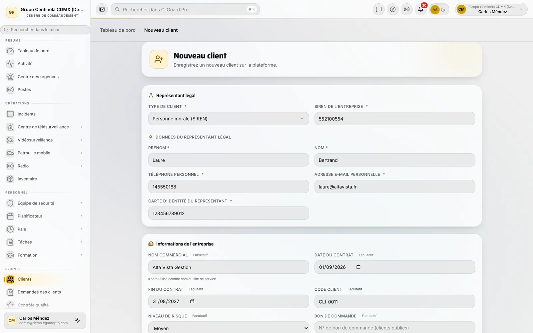The image size is (533, 333).
Task: Click the Équipe de sécurité shield icon
Action: coord(10,203)
